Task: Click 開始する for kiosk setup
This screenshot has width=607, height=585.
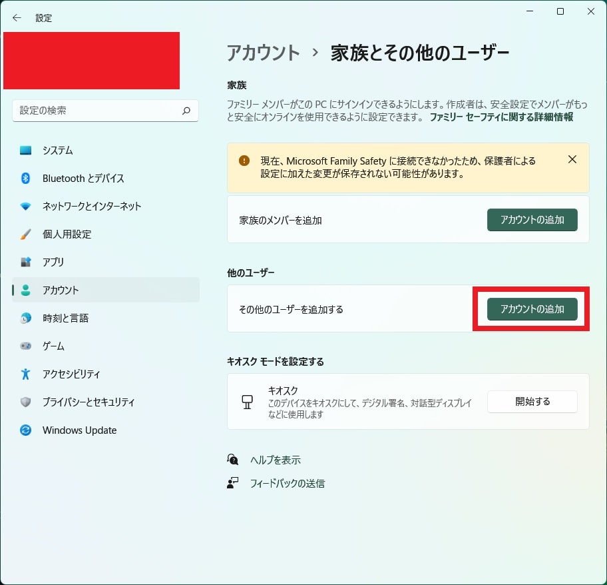Action: coord(532,402)
